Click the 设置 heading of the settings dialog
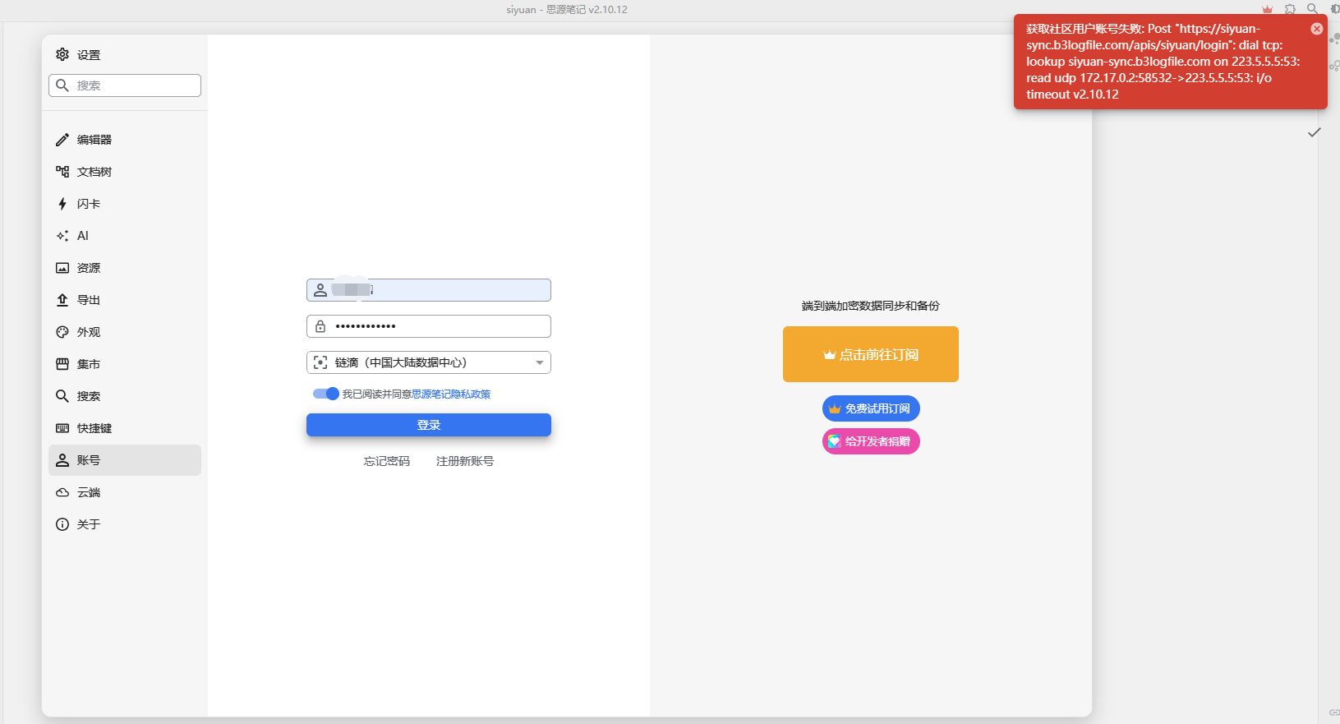Screen dimensions: 1340x724 pos(89,55)
